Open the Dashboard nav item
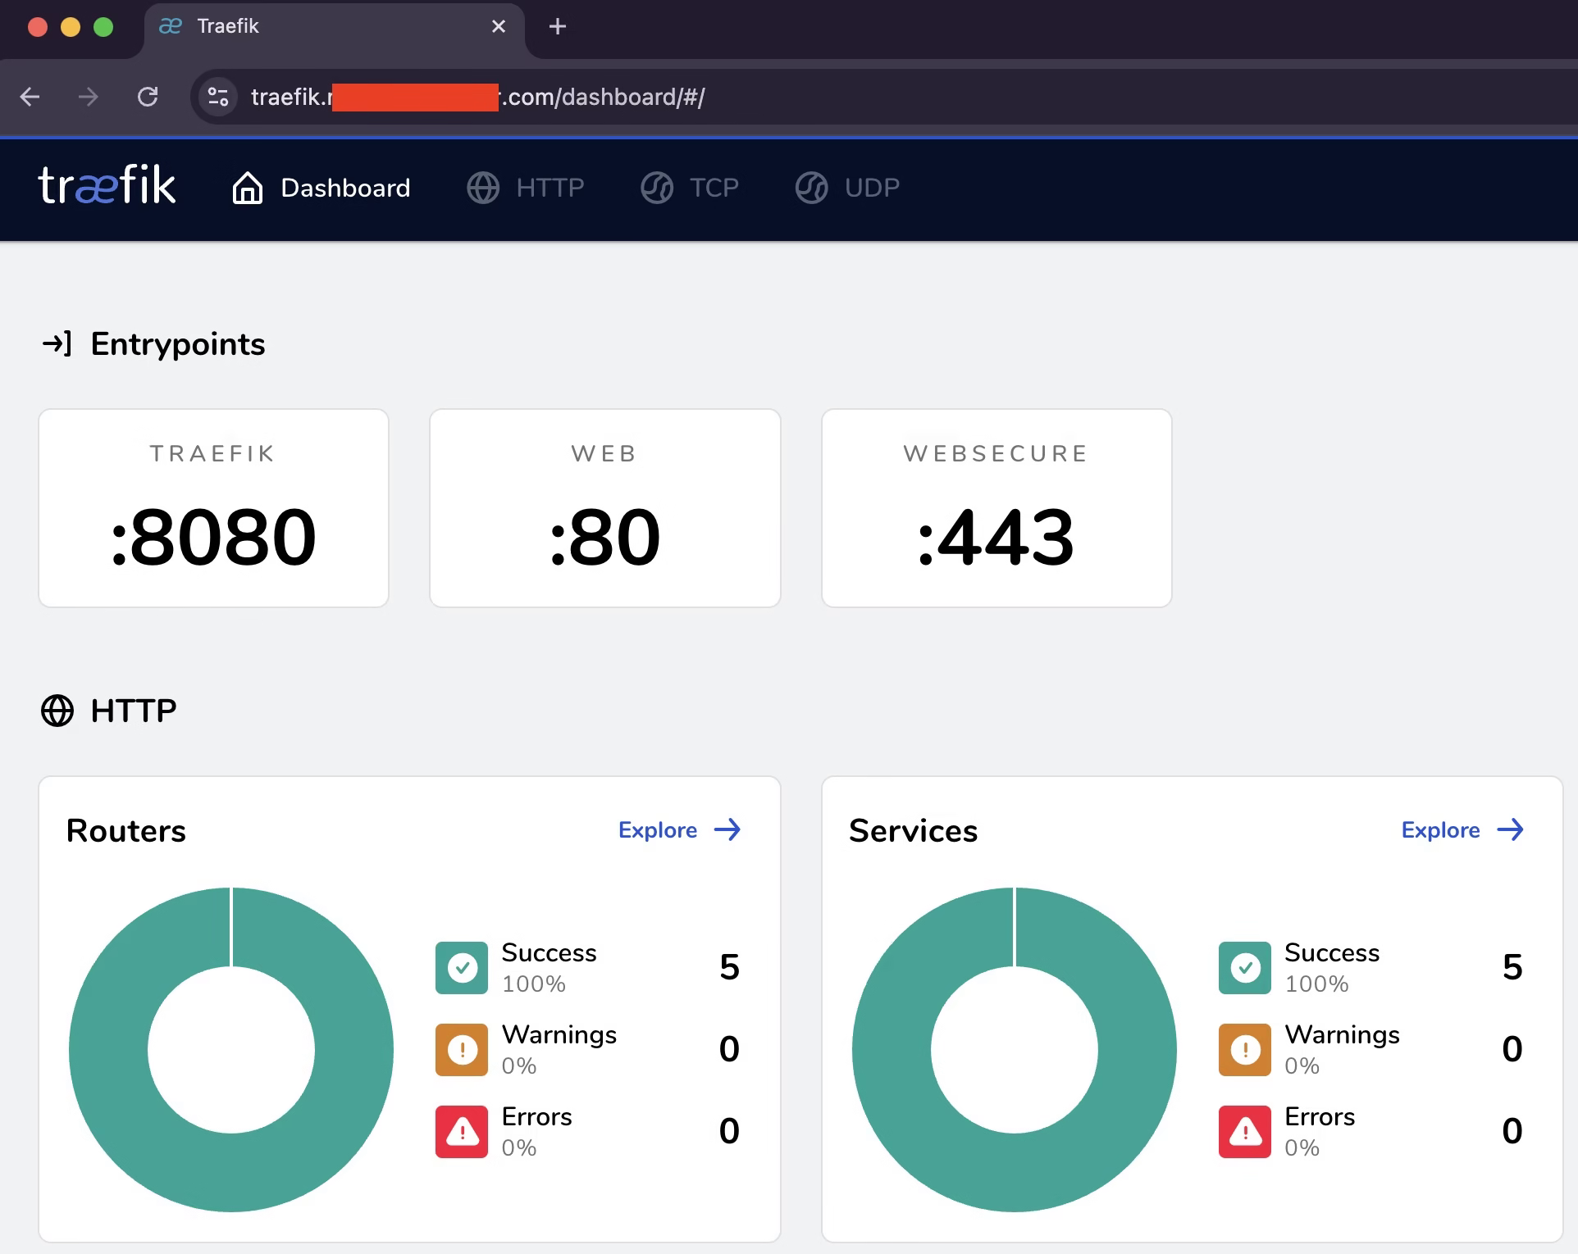Viewport: 1578px width, 1254px height. pyautogui.click(x=321, y=188)
